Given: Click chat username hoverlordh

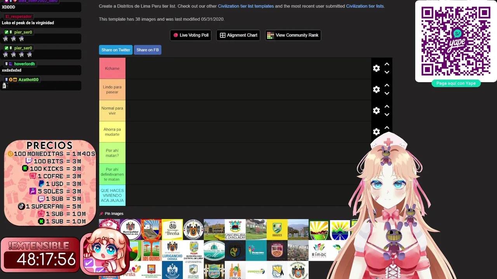Looking at the screenshot, I should coord(24,64).
